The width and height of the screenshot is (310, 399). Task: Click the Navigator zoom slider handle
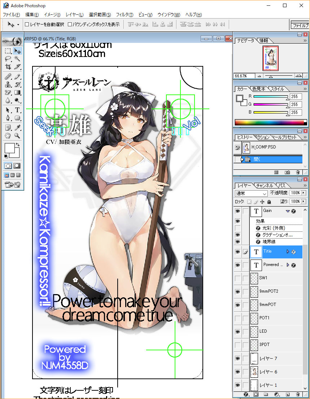[271, 76]
